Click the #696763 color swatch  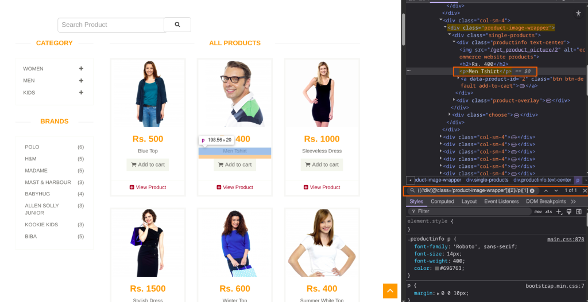[437, 268]
